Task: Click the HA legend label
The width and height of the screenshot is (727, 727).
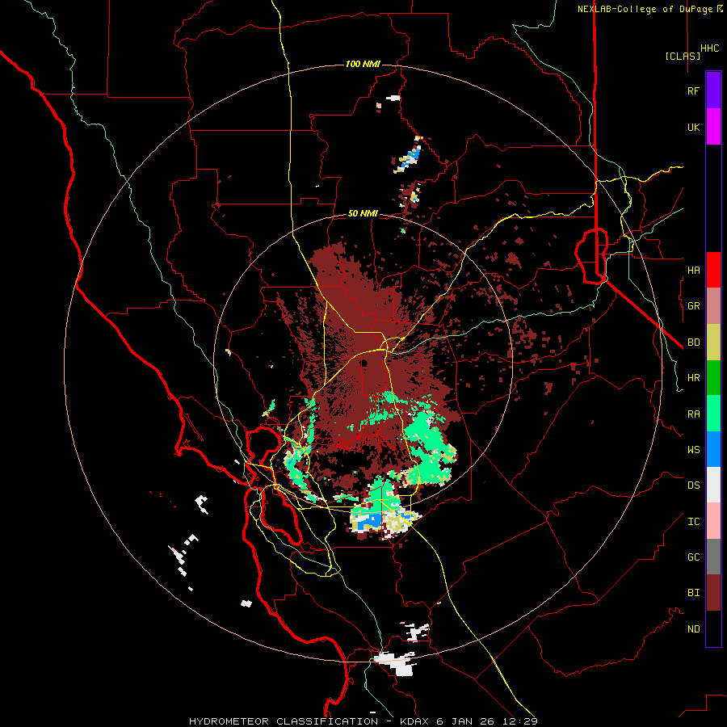Action: point(693,270)
